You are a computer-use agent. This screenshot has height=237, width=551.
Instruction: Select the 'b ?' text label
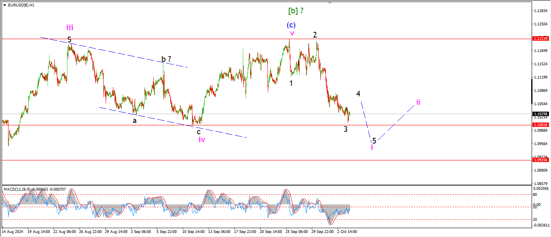[x=166, y=59]
